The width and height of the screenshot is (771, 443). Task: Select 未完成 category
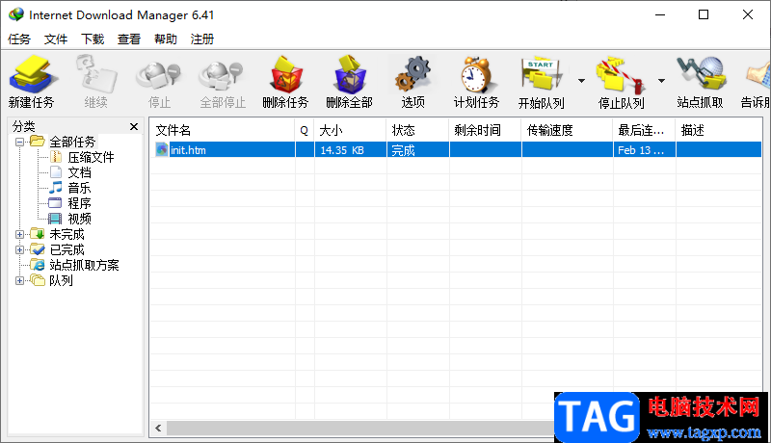point(66,234)
